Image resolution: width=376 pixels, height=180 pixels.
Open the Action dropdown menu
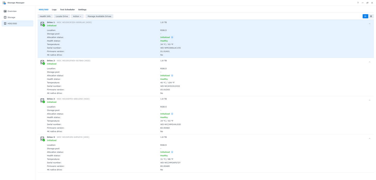point(77,16)
